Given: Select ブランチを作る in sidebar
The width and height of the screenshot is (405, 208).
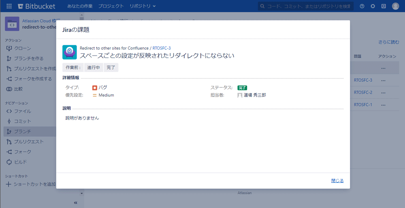Looking at the screenshot, I should click(29, 59).
